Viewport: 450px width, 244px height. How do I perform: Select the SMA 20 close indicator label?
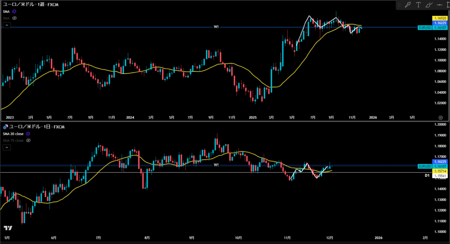13,134
